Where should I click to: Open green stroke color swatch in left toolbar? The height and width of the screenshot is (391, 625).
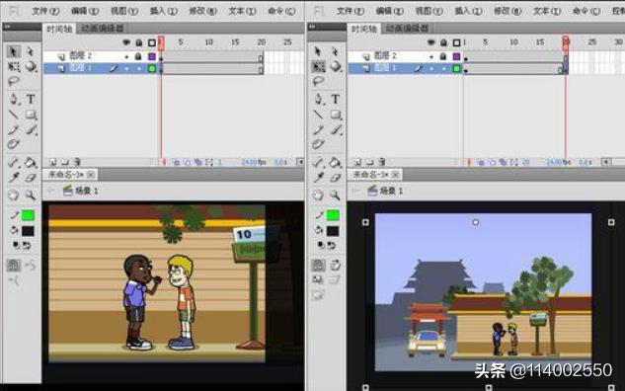click(x=28, y=215)
